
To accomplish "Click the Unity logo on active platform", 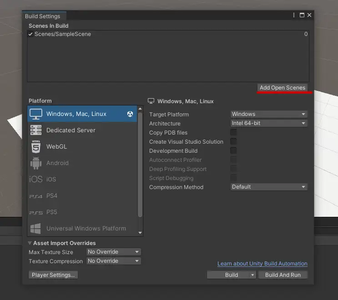I will (130, 114).
